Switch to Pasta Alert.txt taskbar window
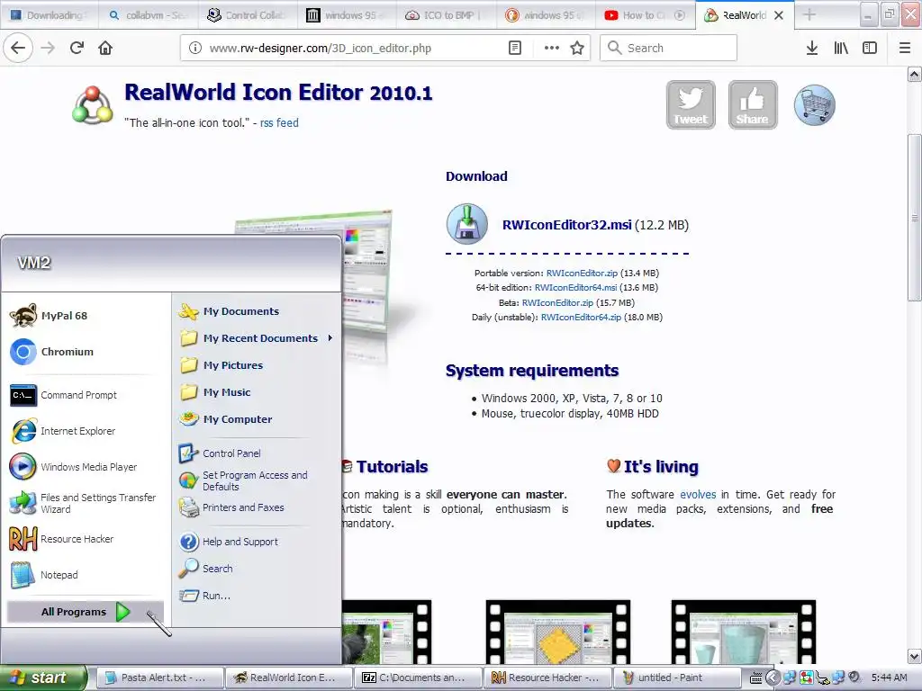The height and width of the screenshot is (691, 922). tap(159, 678)
